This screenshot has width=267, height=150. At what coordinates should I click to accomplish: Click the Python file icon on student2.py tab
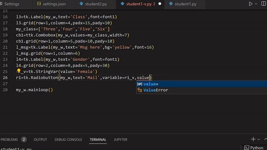[81, 4]
